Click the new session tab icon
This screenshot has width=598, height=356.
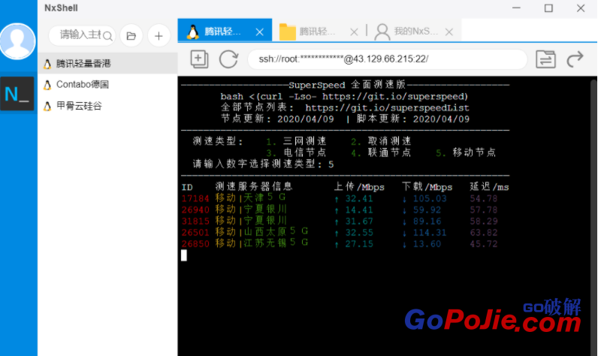click(x=199, y=59)
